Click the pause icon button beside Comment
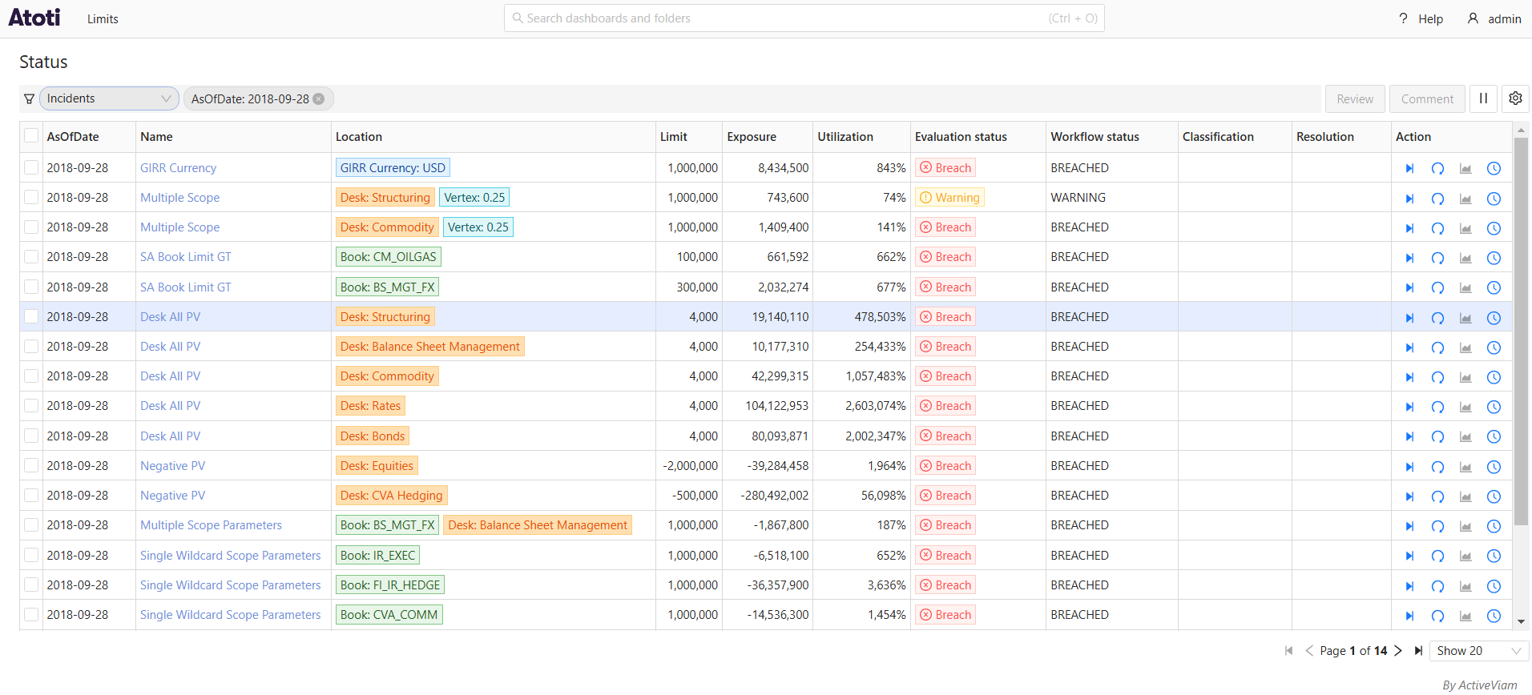The width and height of the screenshot is (1532, 695). (x=1483, y=98)
